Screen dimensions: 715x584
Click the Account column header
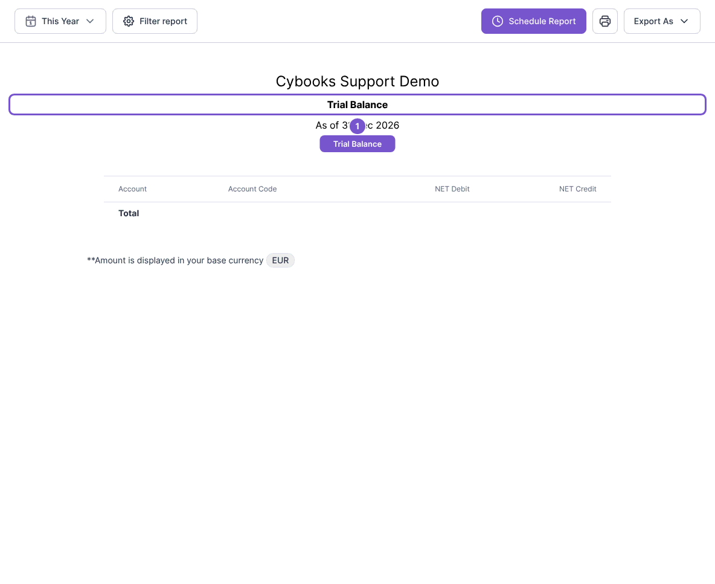point(132,189)
